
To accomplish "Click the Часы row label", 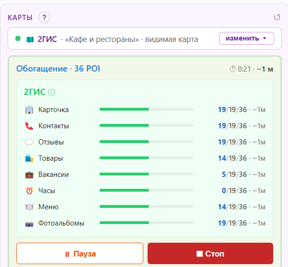I will [47, 191].
